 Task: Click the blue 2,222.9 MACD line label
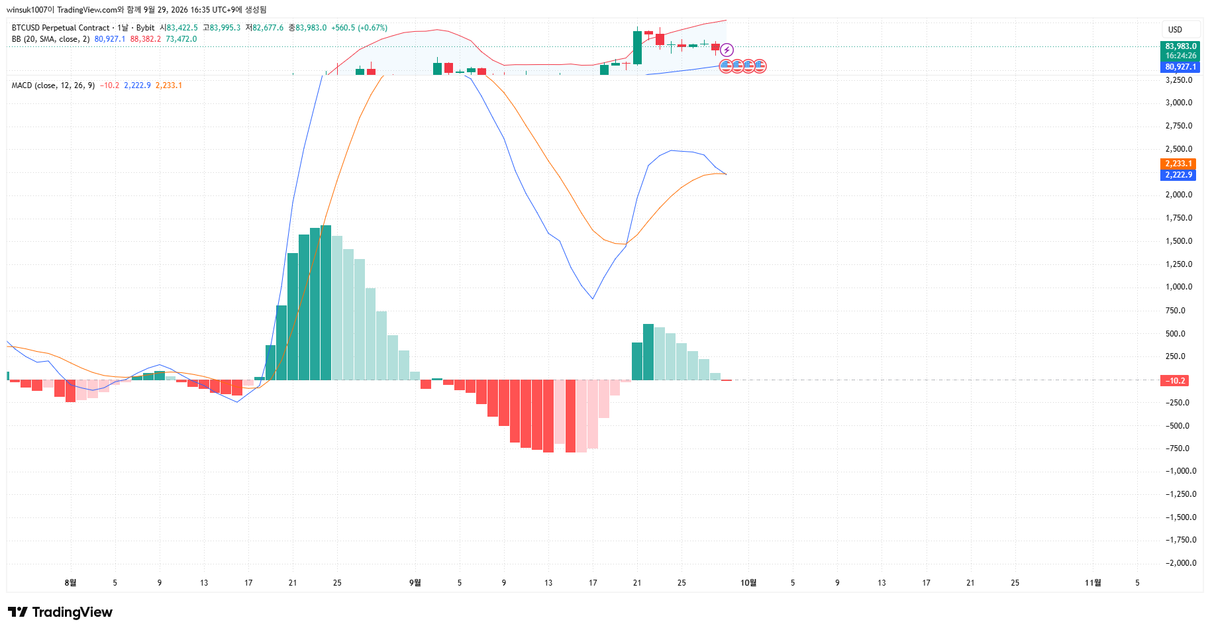click(x=1178, y=175)
